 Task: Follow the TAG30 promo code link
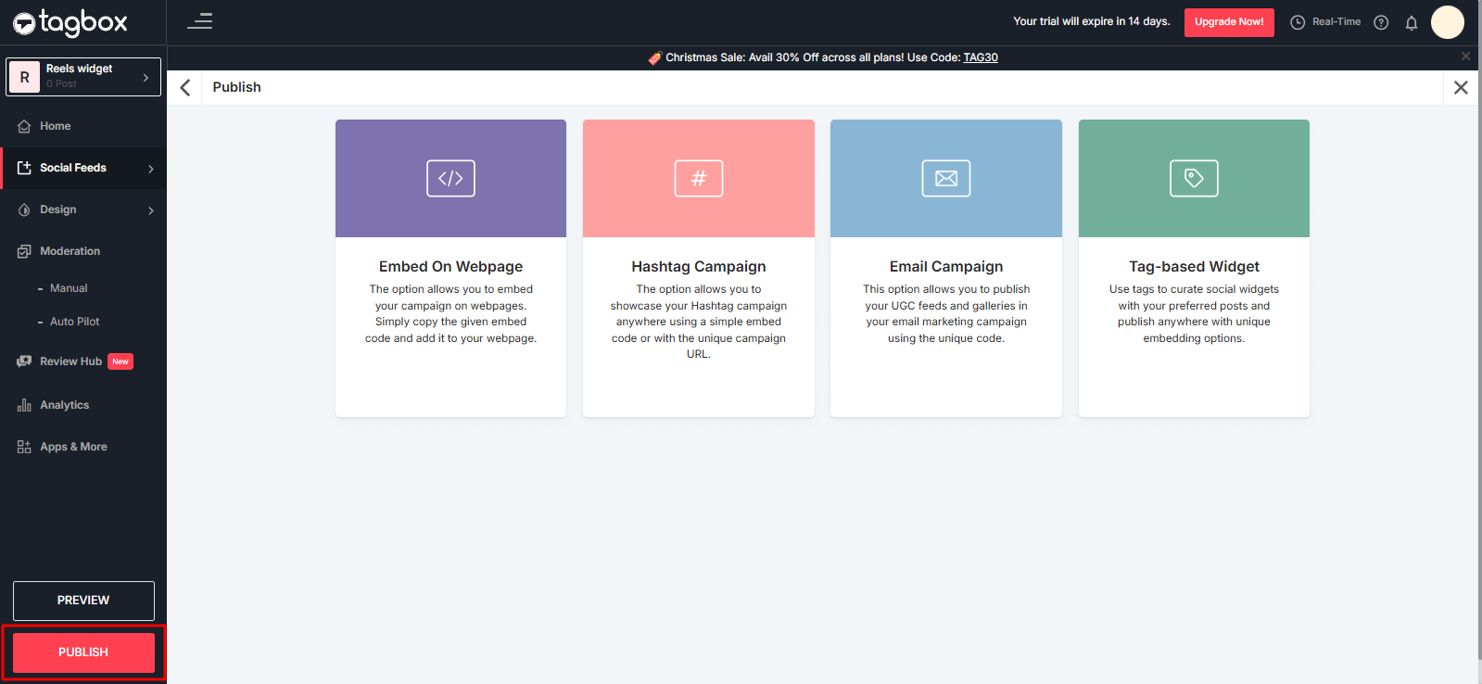[x=981, y=57]
